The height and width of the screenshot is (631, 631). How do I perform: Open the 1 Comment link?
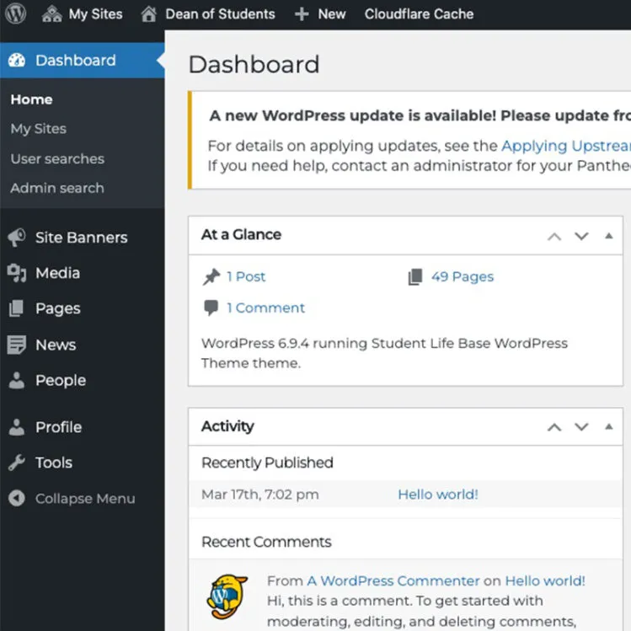click(x=265, y=307)
